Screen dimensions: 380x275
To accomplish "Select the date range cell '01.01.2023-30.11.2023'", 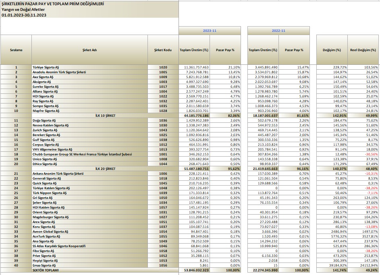I will (x=89, y=15).
